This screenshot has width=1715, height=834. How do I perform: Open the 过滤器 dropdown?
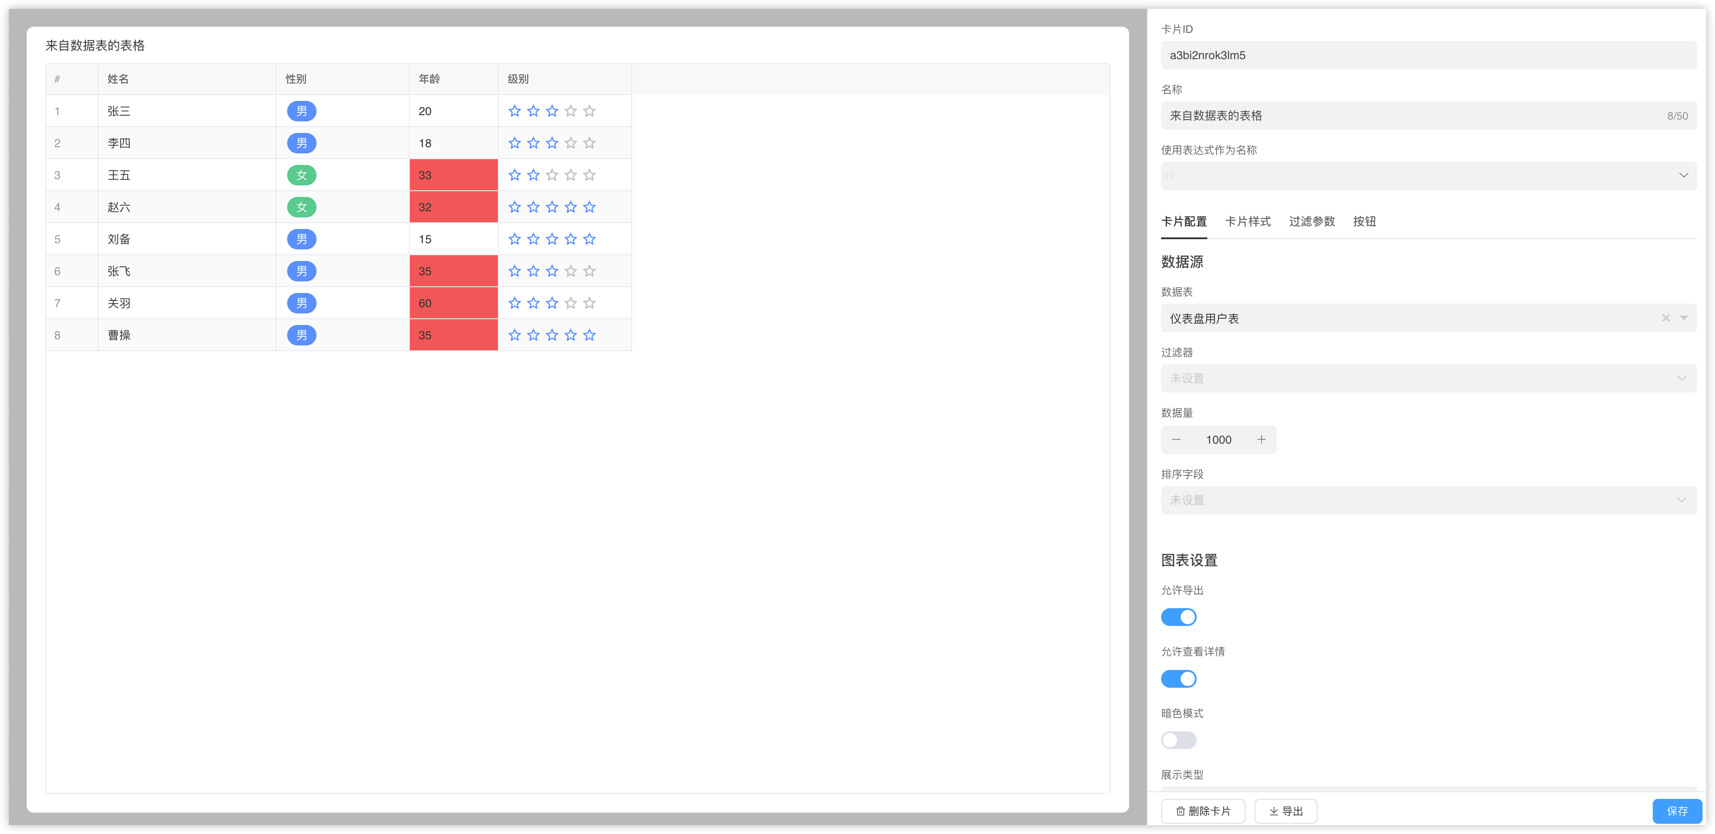[x=1428, y=378]
